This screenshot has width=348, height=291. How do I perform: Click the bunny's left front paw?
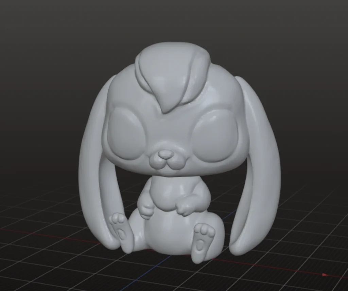(x=147, y=210)
